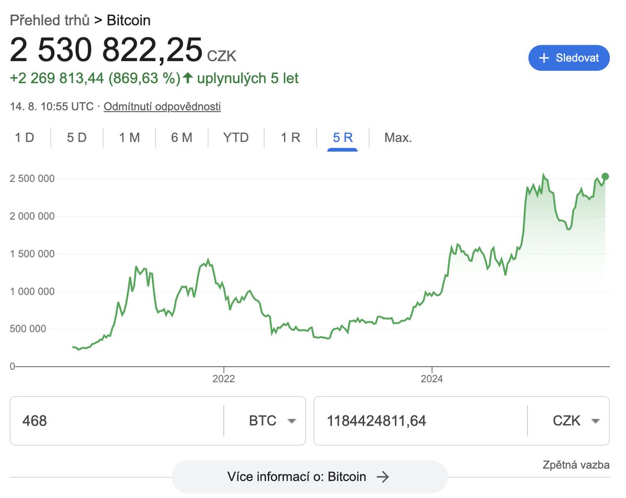Click the 1 000 000 axis value

(32, 291)
